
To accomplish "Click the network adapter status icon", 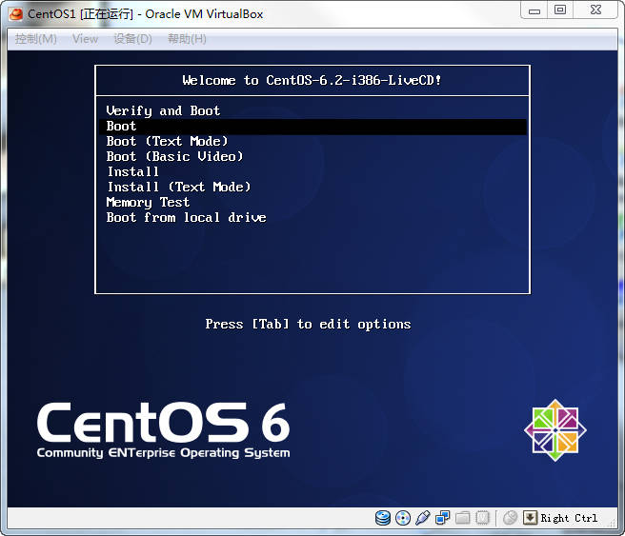I will [442, 518].
